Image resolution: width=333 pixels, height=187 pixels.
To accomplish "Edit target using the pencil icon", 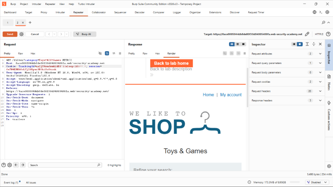I will [307, 34].
